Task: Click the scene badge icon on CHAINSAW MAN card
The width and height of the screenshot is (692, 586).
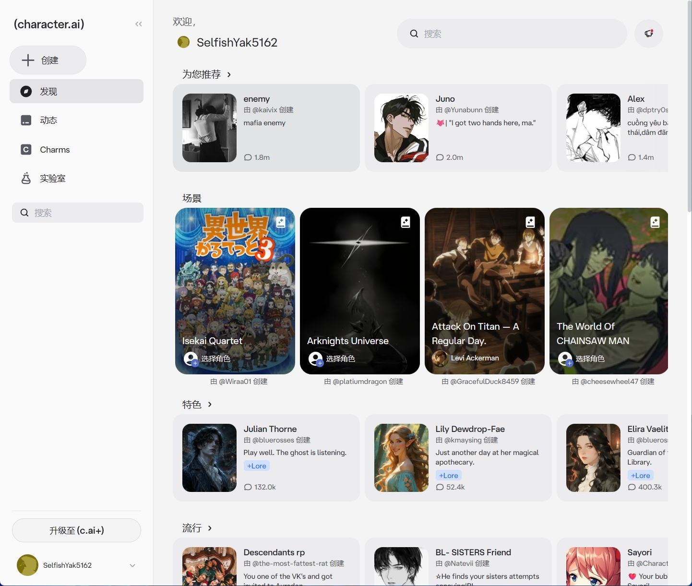Action: 655,222
